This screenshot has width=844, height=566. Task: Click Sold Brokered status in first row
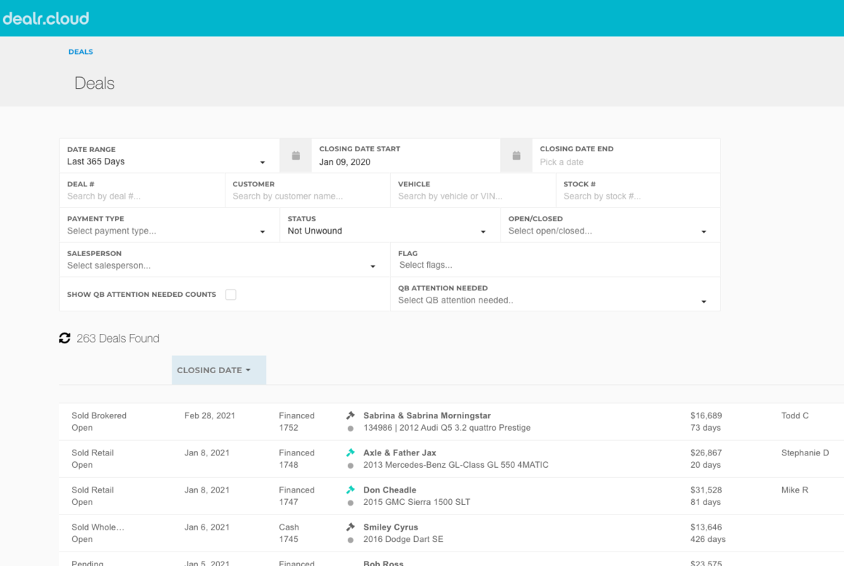[99, 415]
